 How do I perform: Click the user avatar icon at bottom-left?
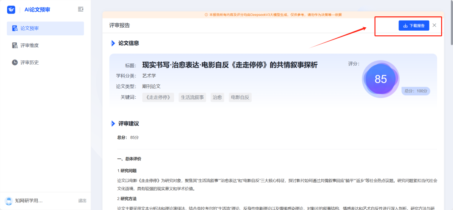point(9,201)
